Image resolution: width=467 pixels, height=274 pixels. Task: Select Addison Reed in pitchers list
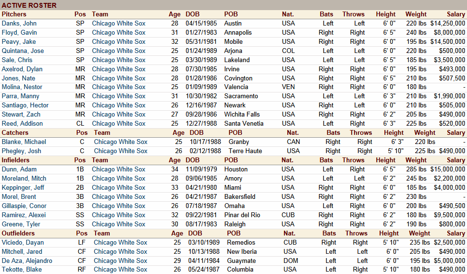tap(22, 123)
